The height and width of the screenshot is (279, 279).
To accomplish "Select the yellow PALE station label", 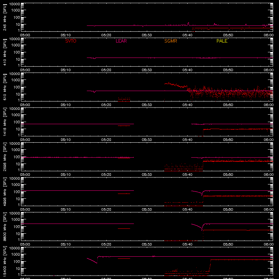I will tap(222, 41).
